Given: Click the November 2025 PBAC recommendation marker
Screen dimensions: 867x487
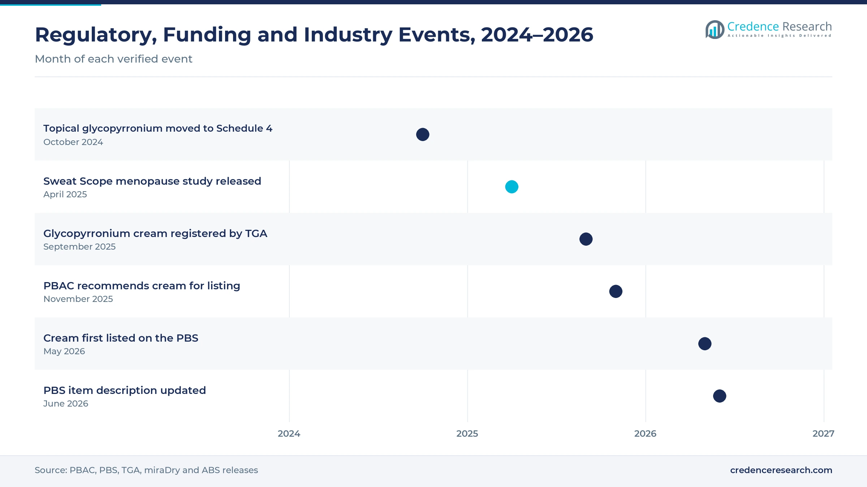Looking at the screenshot, I should (616, 291).
